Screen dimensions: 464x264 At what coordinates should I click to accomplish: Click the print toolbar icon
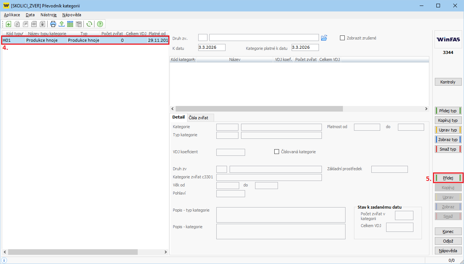(x=53, y=24)
